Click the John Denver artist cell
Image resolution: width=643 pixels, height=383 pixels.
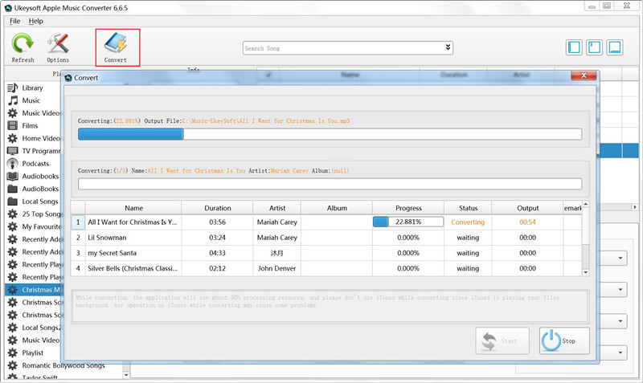tap(276, 268)
